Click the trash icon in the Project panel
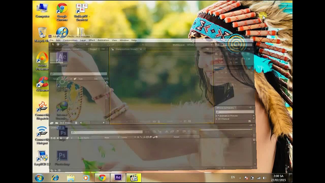 pyautogui.click(x=76, y=123)
